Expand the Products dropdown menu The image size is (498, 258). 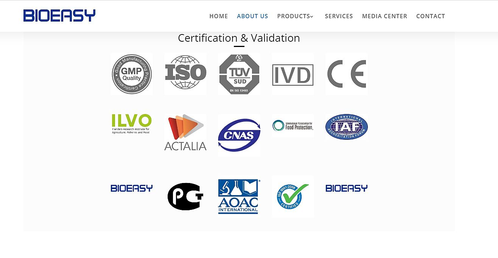click(296, 16)
